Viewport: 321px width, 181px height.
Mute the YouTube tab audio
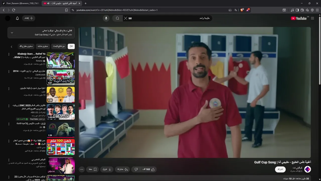pyautogui.click(x=48, y=3)
